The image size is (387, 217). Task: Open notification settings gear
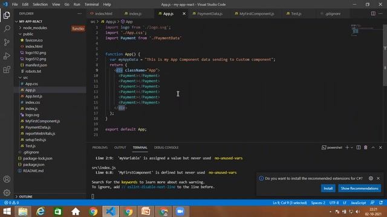point(371,178)
